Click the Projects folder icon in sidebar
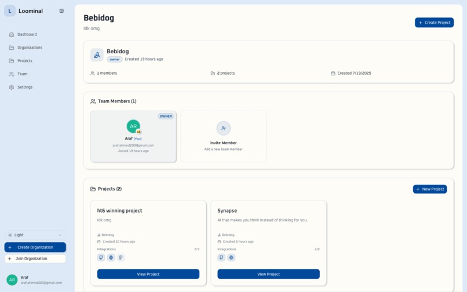Image resolution: width=467 pixels, height=292 pixels. 12,61
